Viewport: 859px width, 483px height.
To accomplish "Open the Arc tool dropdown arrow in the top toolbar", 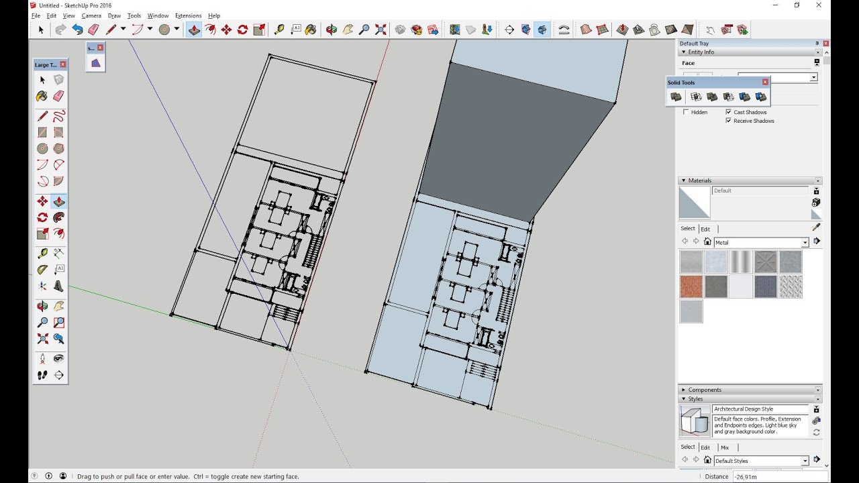I will (150, 30).
